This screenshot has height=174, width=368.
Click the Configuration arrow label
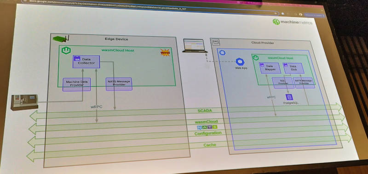coord(208,133)
